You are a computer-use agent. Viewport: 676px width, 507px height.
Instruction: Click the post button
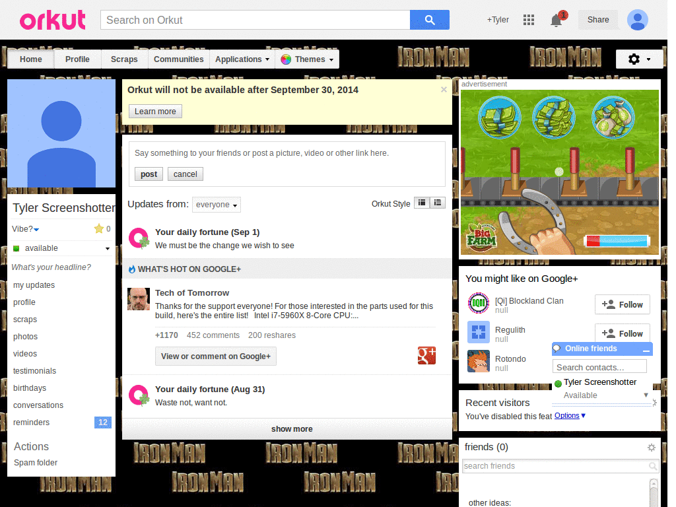point(149,174)
